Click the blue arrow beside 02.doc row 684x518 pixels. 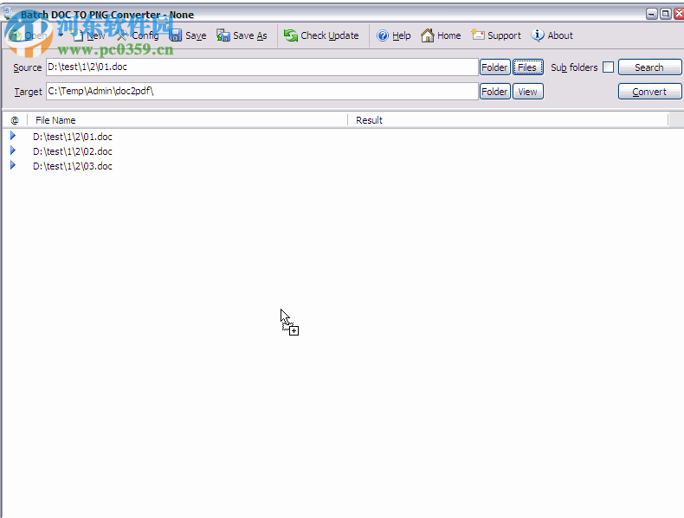coord(13,150)
